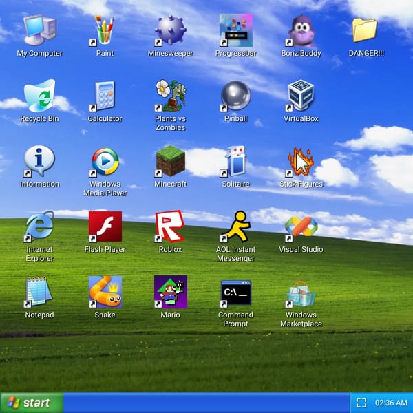Open the Recycle Bin icon

(x=40, y=96)
